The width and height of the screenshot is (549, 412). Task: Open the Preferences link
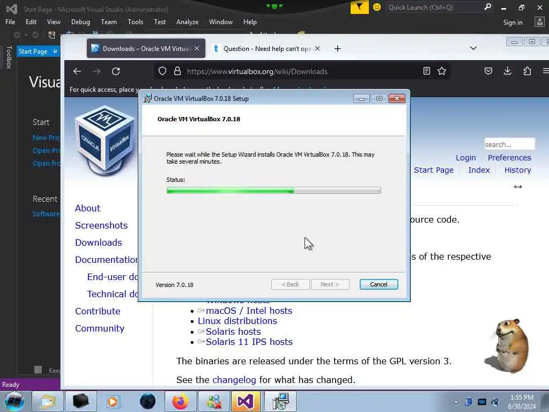509,158
